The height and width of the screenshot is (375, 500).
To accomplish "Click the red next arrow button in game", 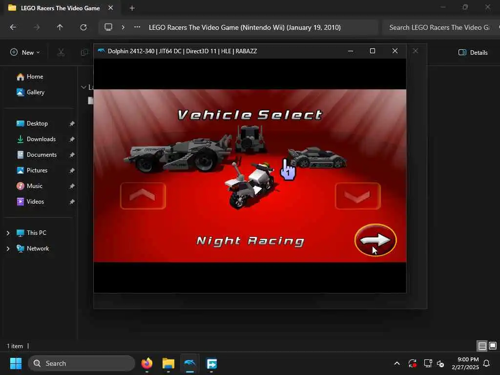I will click(x=375, y=240).
